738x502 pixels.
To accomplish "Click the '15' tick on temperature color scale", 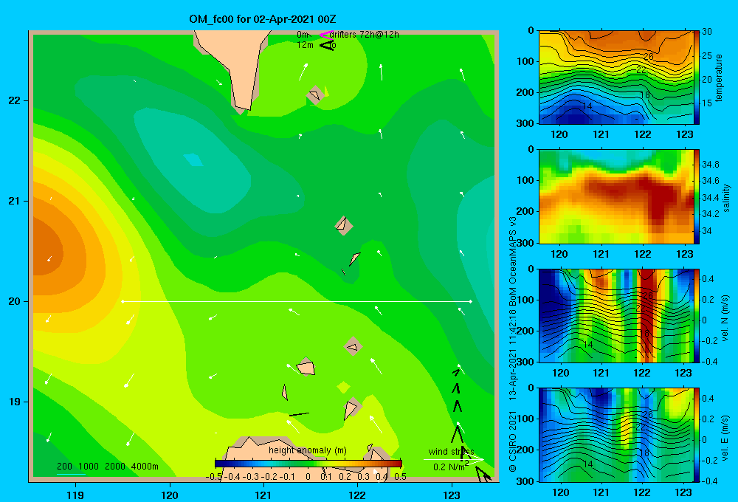I will pos(707,103).
